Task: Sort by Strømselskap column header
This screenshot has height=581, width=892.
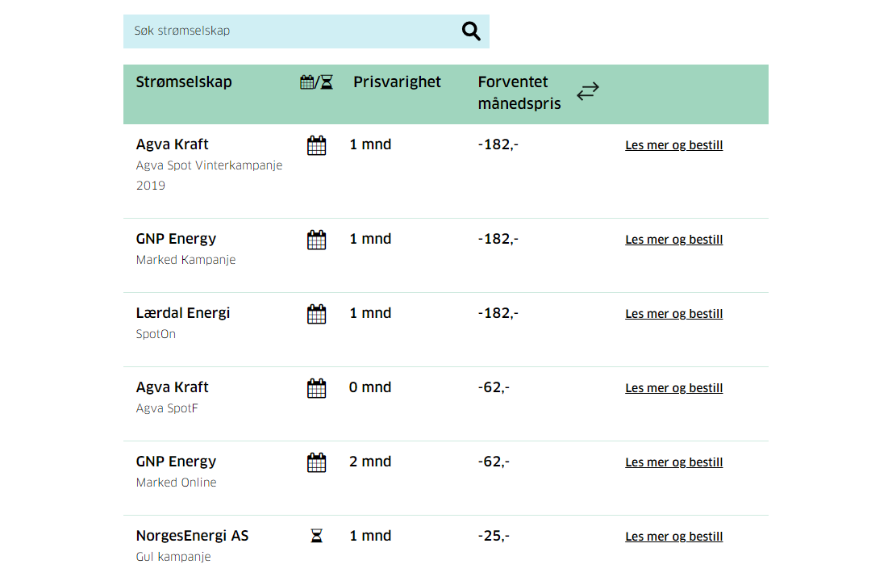Action: coord(184,82)
